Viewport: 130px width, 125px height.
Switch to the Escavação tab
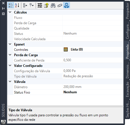pos(127,89)
